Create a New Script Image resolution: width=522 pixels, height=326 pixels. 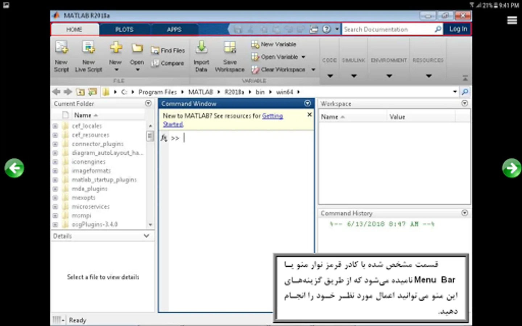pyautogui.click(x=61, y=56)
